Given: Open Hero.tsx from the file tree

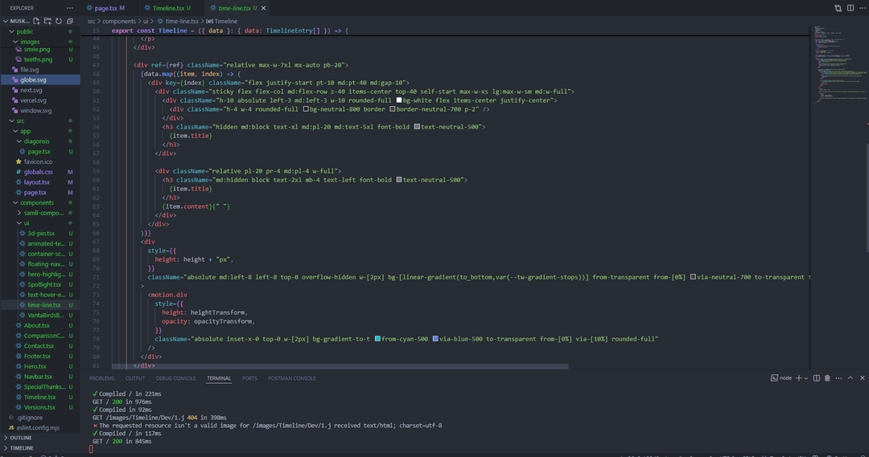Looking at the screenshot, I should [x=35, y=366].
